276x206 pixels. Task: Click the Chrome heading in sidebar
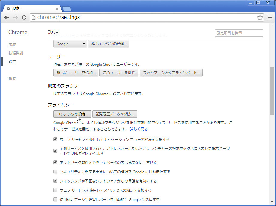18,32
